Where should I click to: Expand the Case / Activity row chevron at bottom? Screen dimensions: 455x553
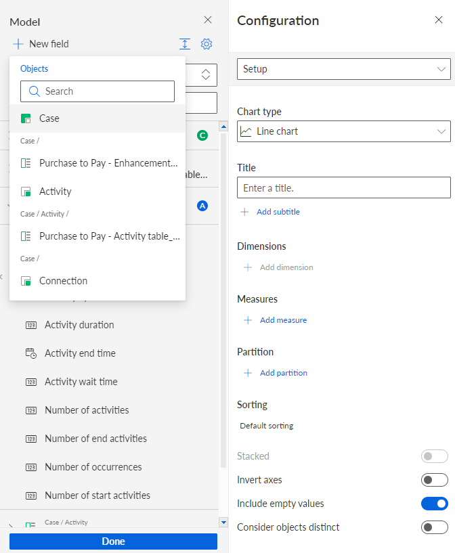tap(11, 525)
